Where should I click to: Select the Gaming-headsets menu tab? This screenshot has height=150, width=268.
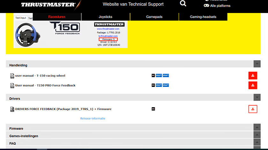(x=203, y=17)
